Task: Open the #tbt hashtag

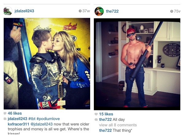Action: (x=32, y=119)
